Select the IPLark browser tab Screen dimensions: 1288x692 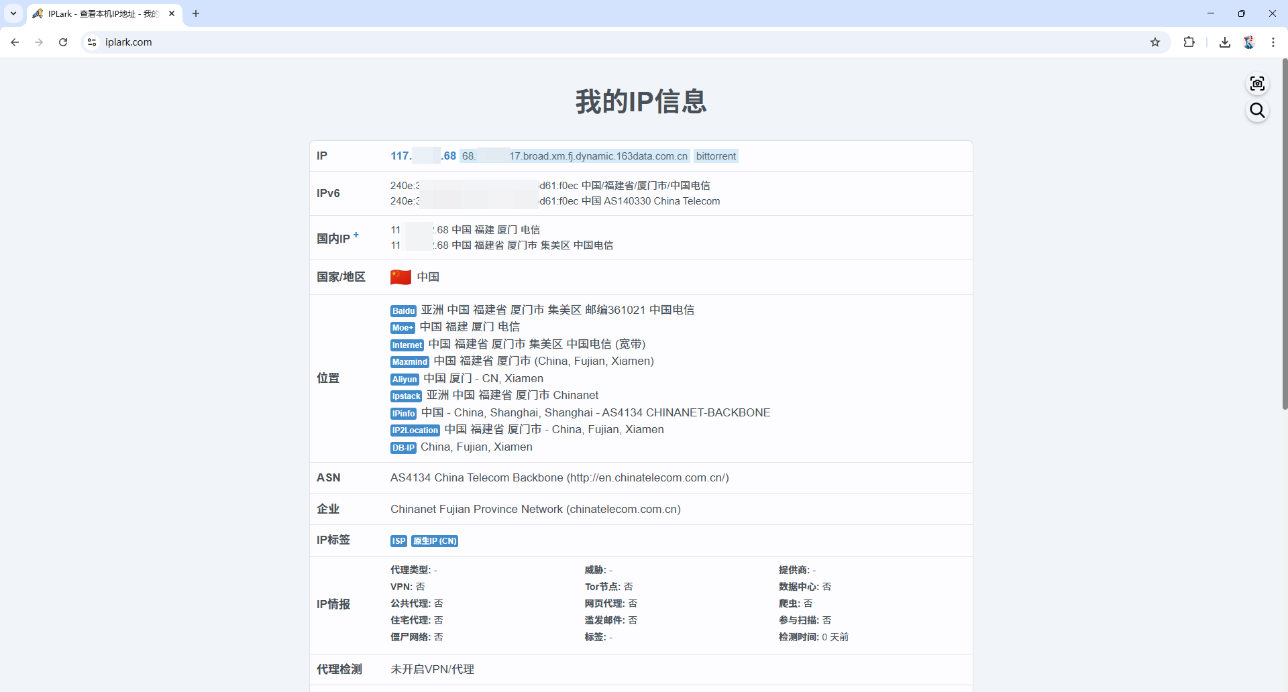[x=104, y=13]
